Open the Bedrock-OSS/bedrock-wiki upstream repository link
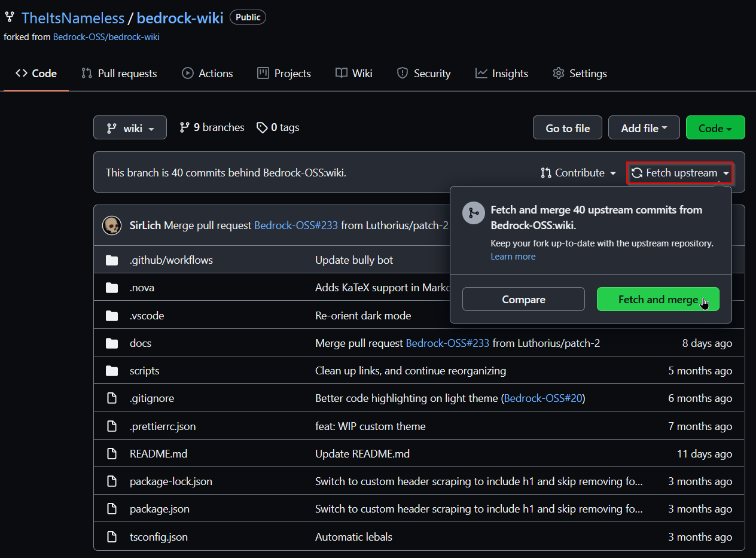The image size is (756, 558). pos(106,37)
